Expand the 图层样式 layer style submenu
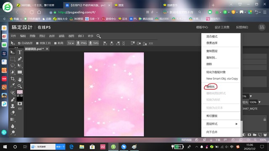 pyautogui.click(x=221, y=124)
